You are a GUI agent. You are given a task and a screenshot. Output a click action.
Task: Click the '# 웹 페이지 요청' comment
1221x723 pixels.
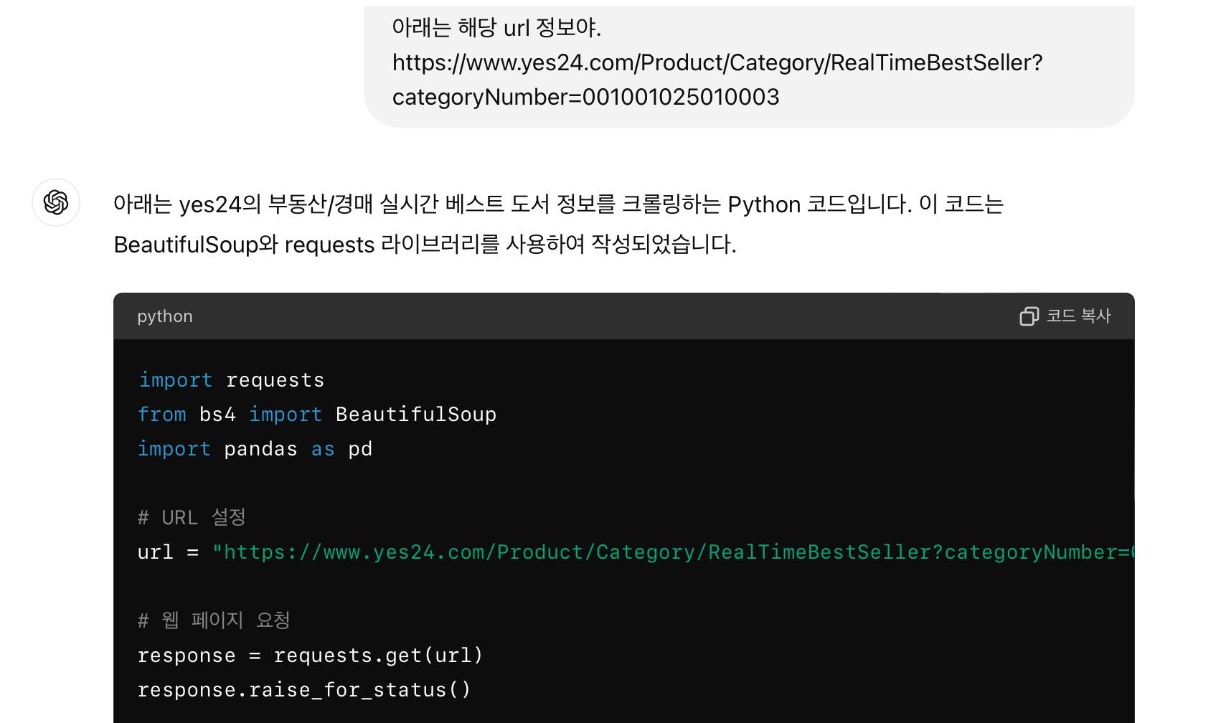214,620
